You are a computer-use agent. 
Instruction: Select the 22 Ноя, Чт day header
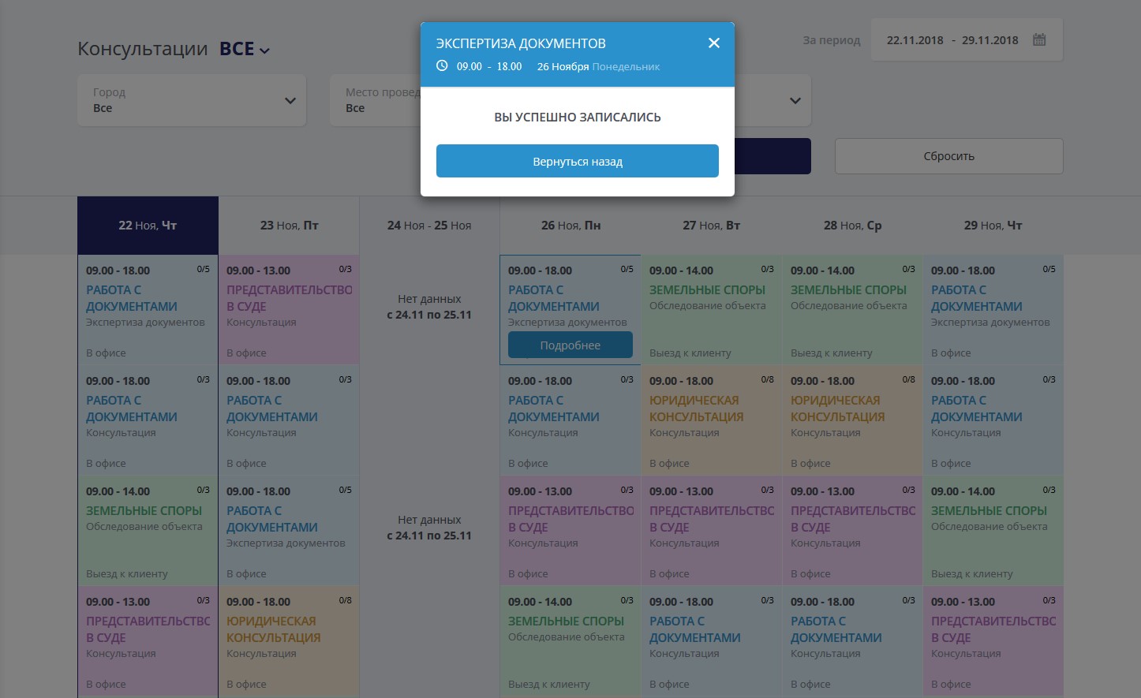click(x=148, y=226)
